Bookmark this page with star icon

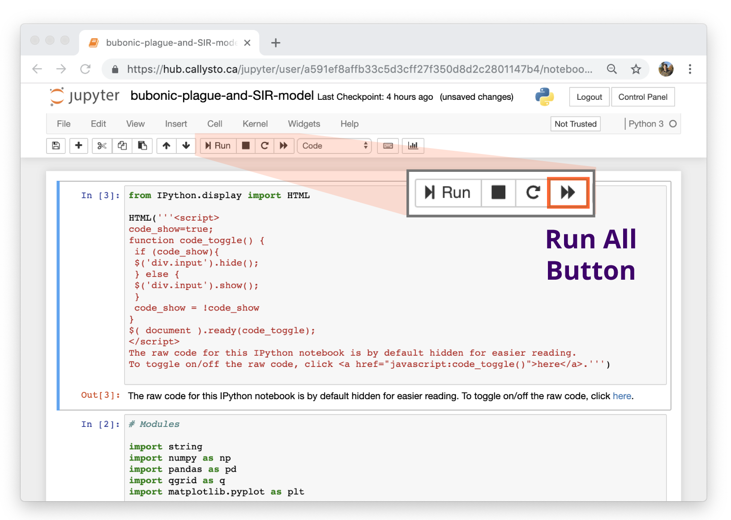tap(636, 69)
